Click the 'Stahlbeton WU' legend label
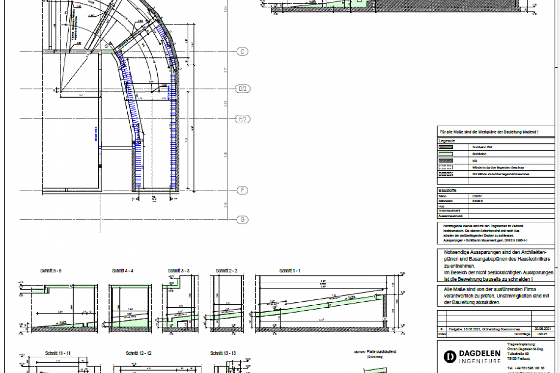 (x=482, y=147)
